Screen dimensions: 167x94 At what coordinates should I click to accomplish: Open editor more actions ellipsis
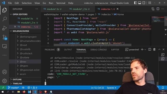pyautogui.click(x=163, y=9)
